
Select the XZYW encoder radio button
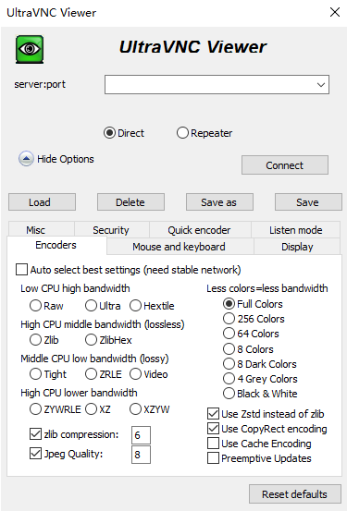(135, 409)
